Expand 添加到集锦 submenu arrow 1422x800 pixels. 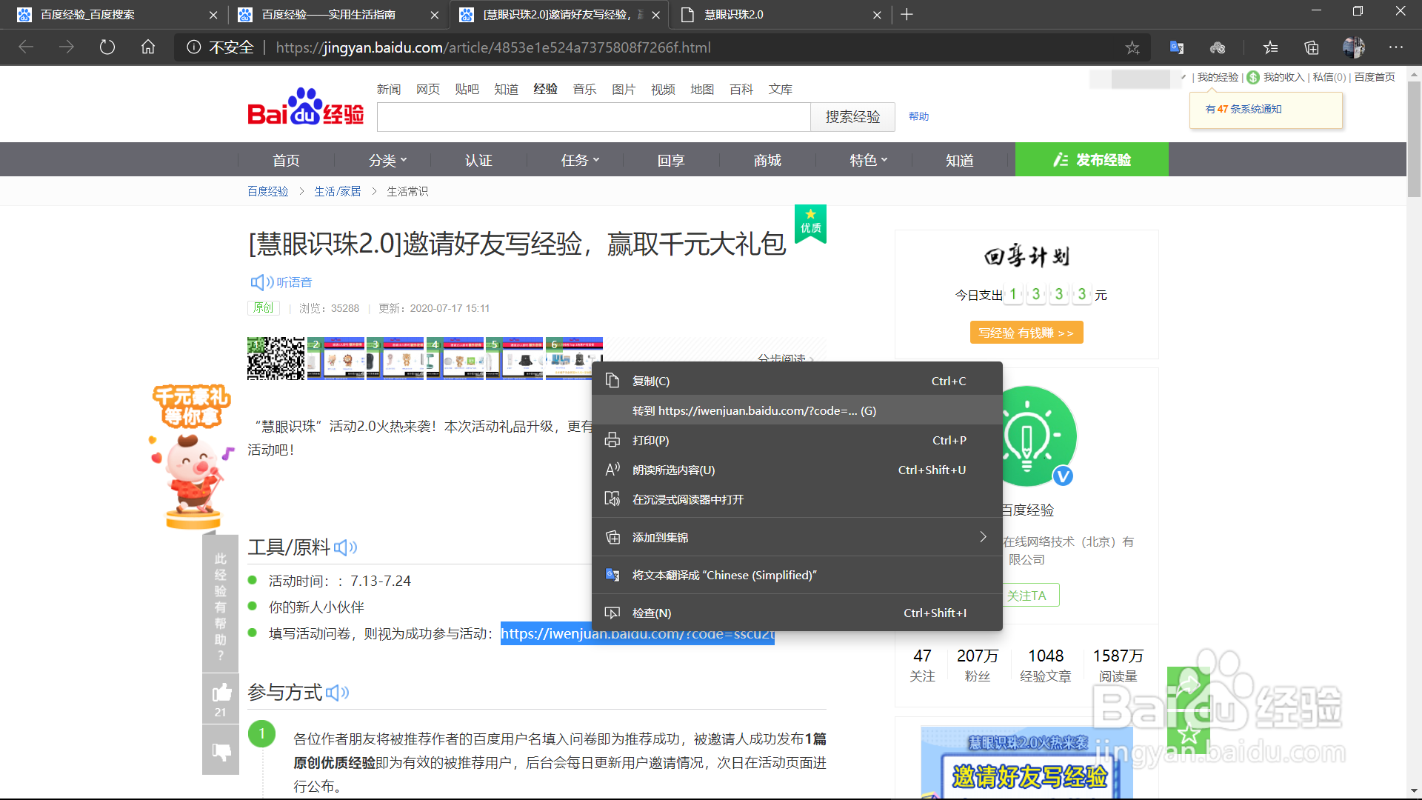pyautogui.click(x=983, y=537)
